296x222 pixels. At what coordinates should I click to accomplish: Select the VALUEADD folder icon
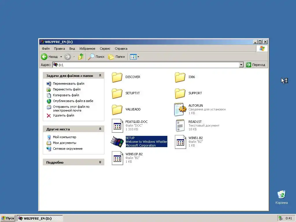click(117, 110)
